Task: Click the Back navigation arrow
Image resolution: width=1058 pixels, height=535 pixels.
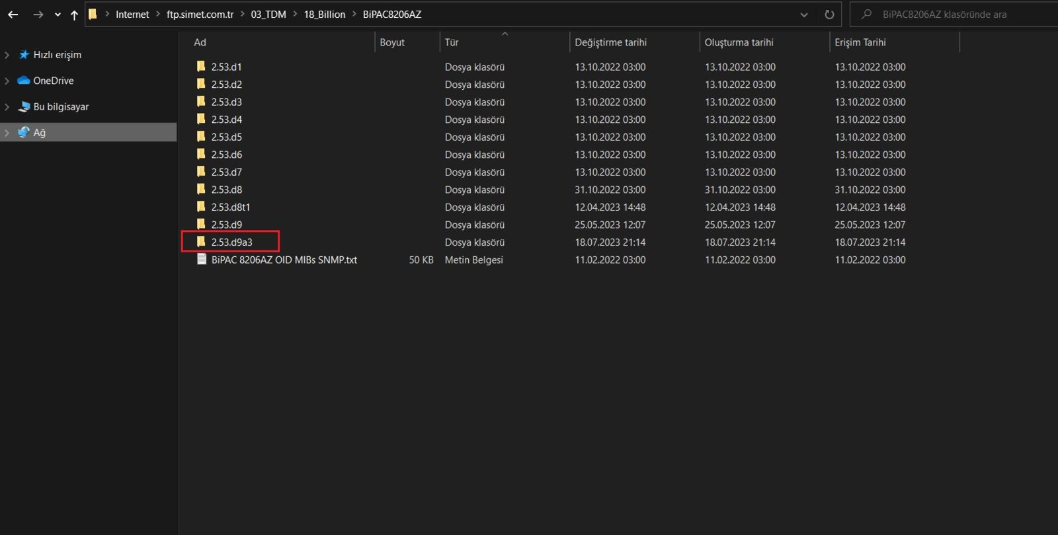Action: 13,15
